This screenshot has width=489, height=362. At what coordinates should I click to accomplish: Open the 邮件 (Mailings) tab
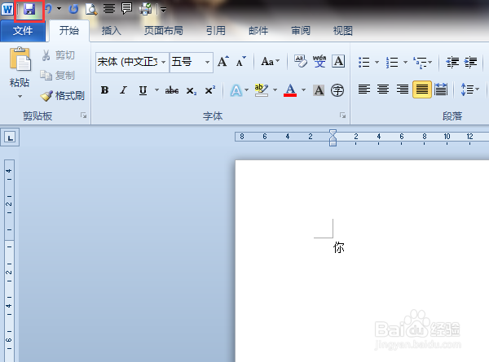point(258,30)
